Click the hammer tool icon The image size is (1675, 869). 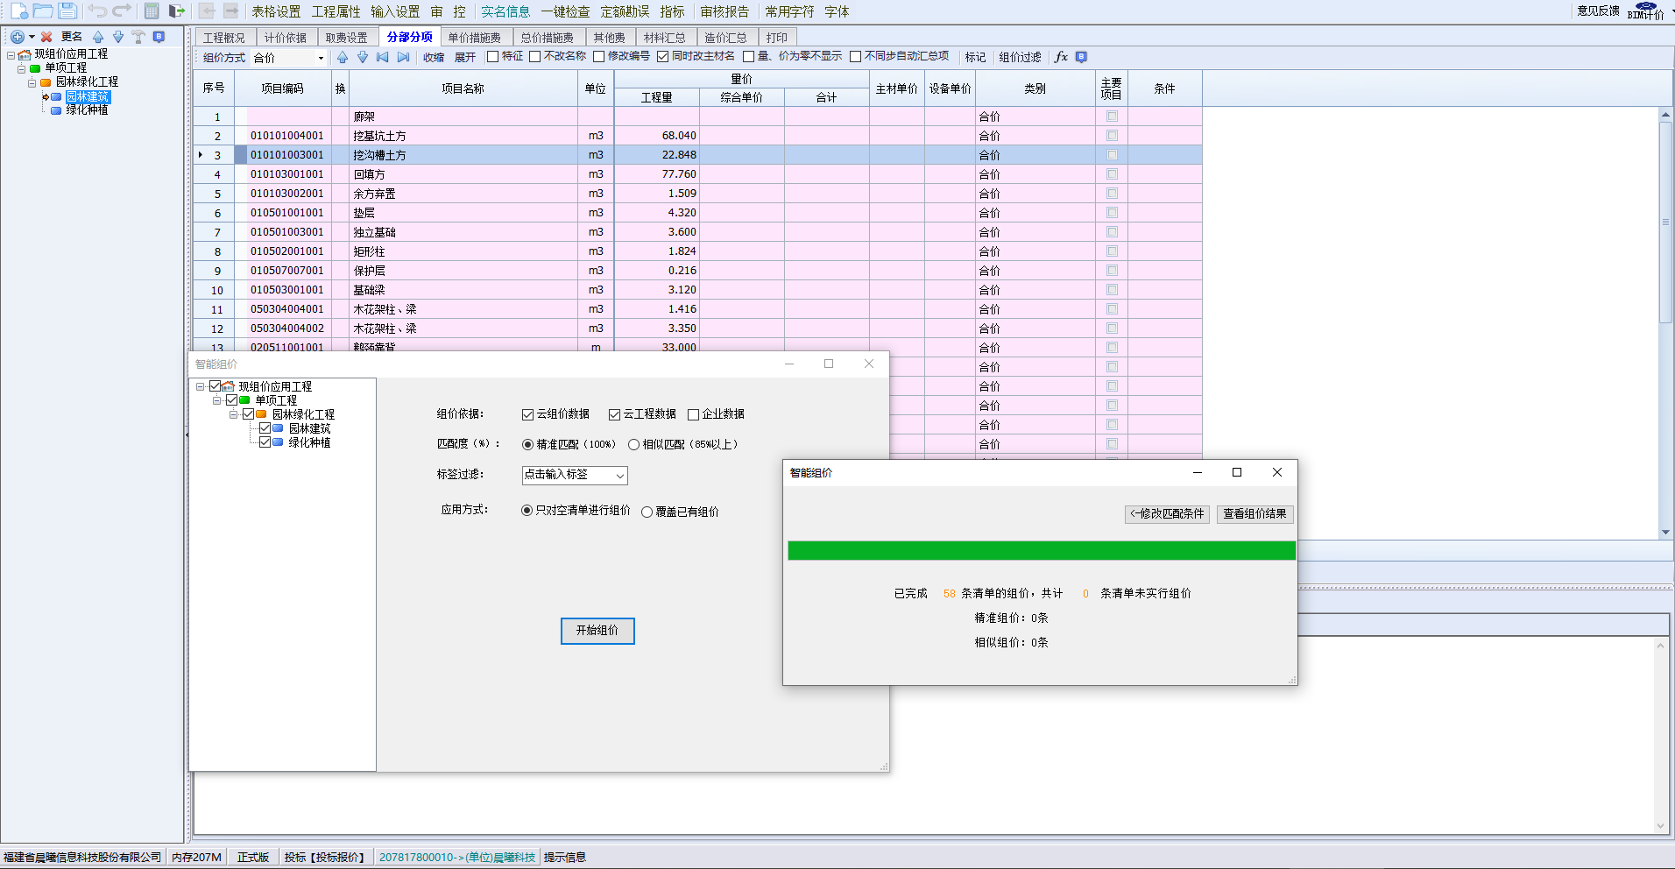click(x=138, y=37)
